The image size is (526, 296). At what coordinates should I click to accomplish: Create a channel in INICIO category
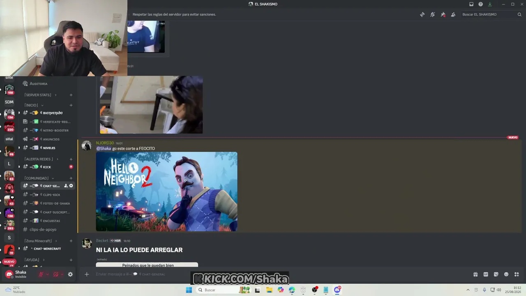(x=71, y=105)
